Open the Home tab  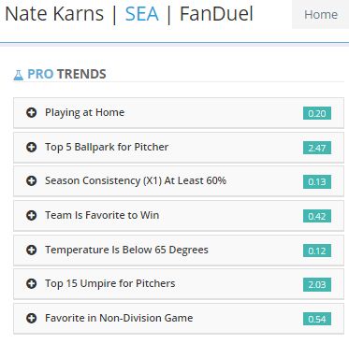pos(321,14)
